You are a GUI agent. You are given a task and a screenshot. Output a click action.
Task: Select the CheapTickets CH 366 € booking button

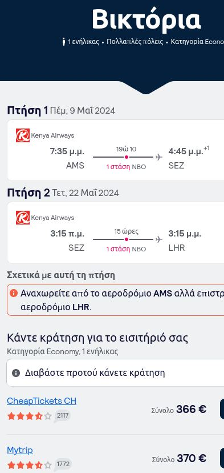pyautogui.click(x=222, y=409)
